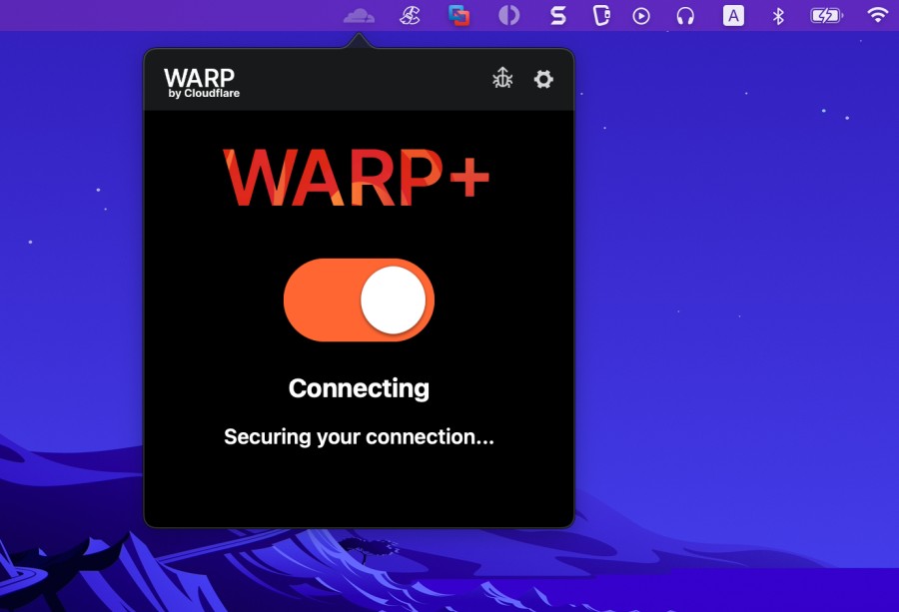
Task: Click the Cloudflare cloud icon in menu bar
Action: (359, 15)
